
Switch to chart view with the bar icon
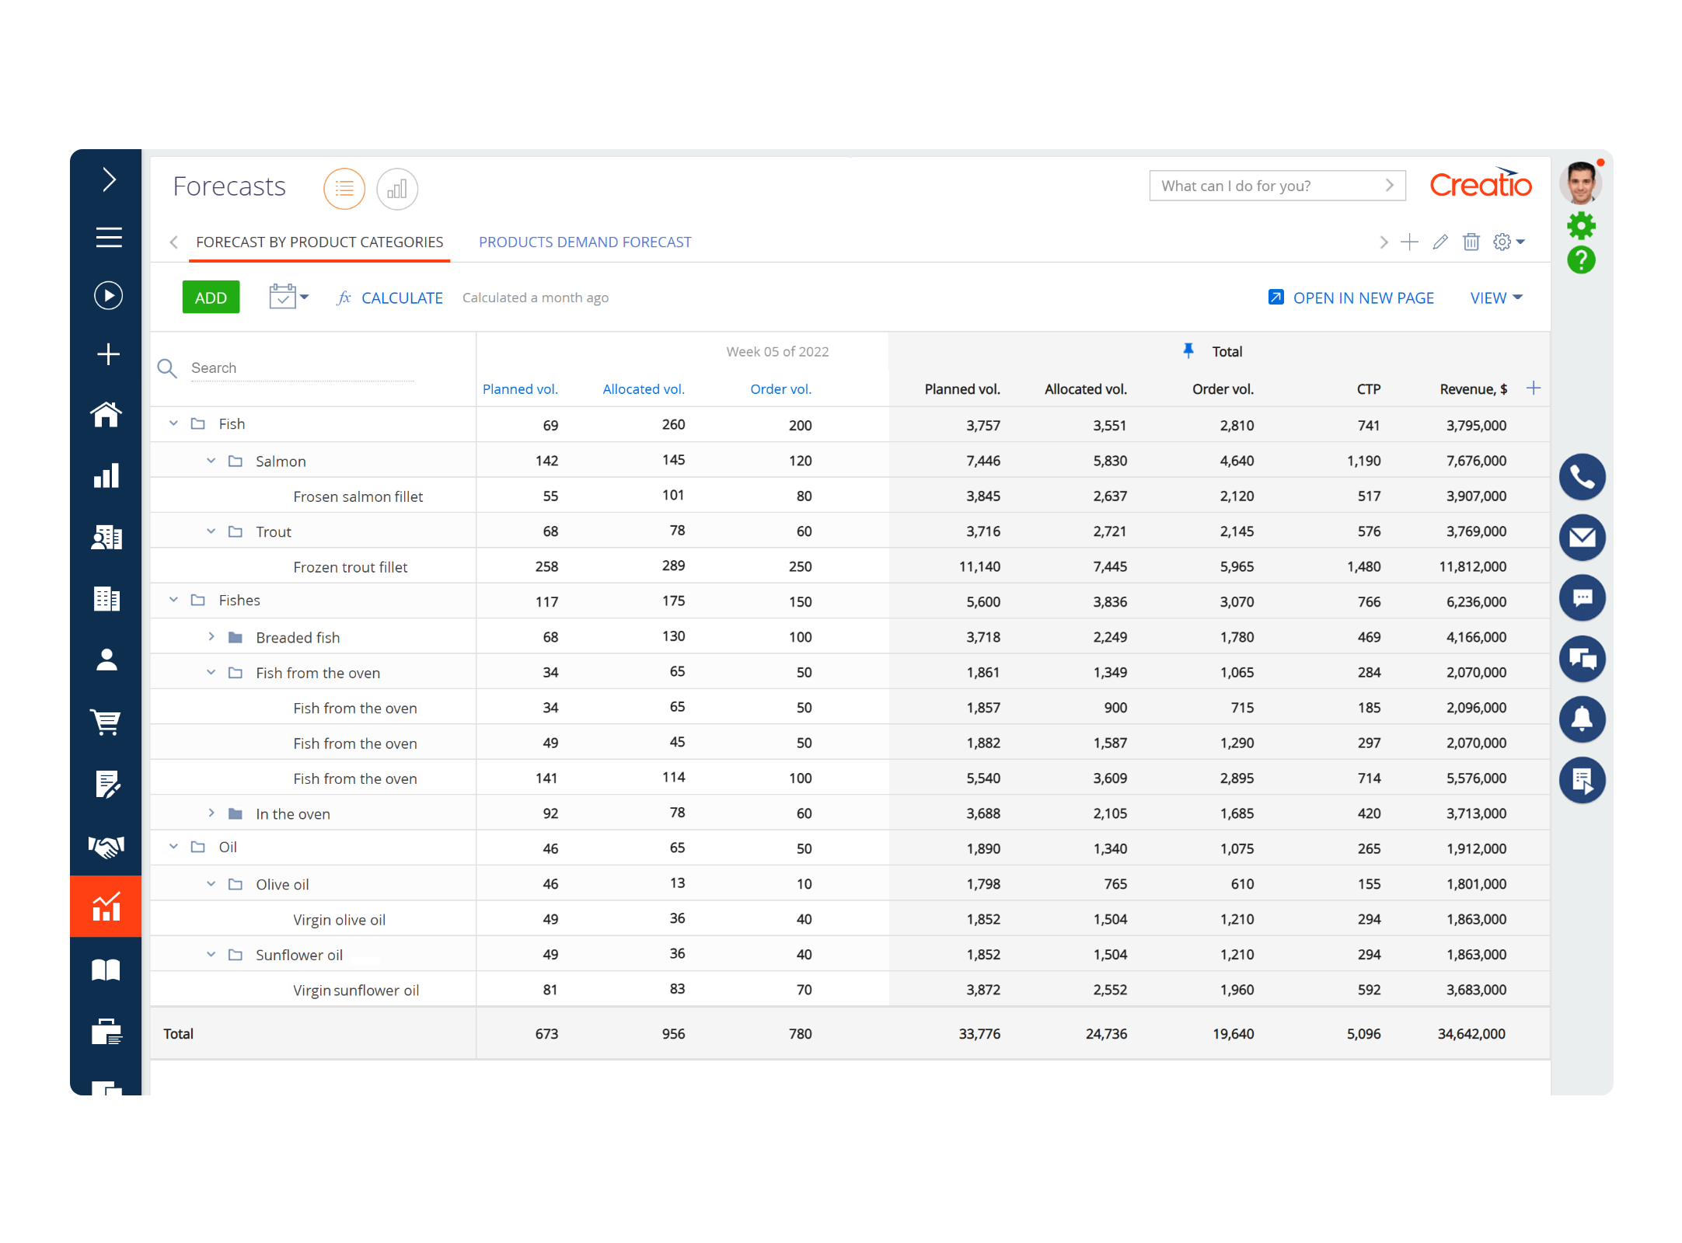tap(397, 189)
